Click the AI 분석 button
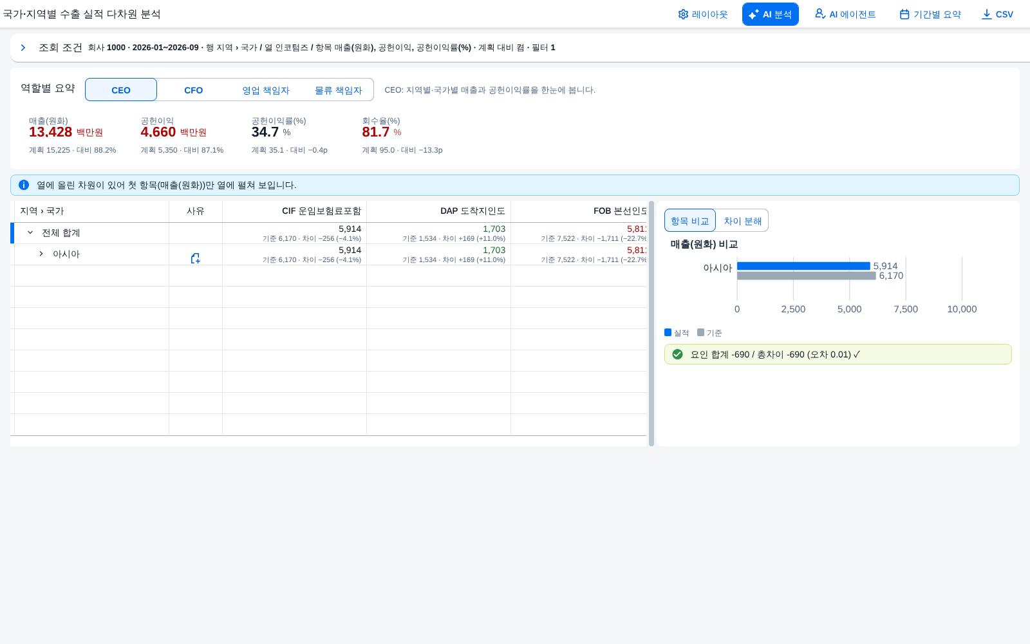This screenshot has height=644, width=1030. click(x=770, y=14)
